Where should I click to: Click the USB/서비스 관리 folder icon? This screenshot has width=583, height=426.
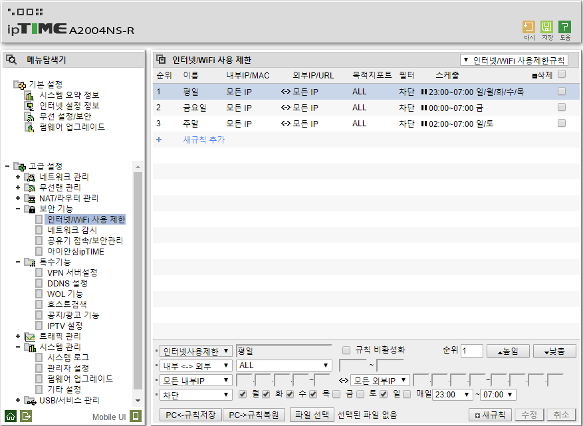(30, 400)
